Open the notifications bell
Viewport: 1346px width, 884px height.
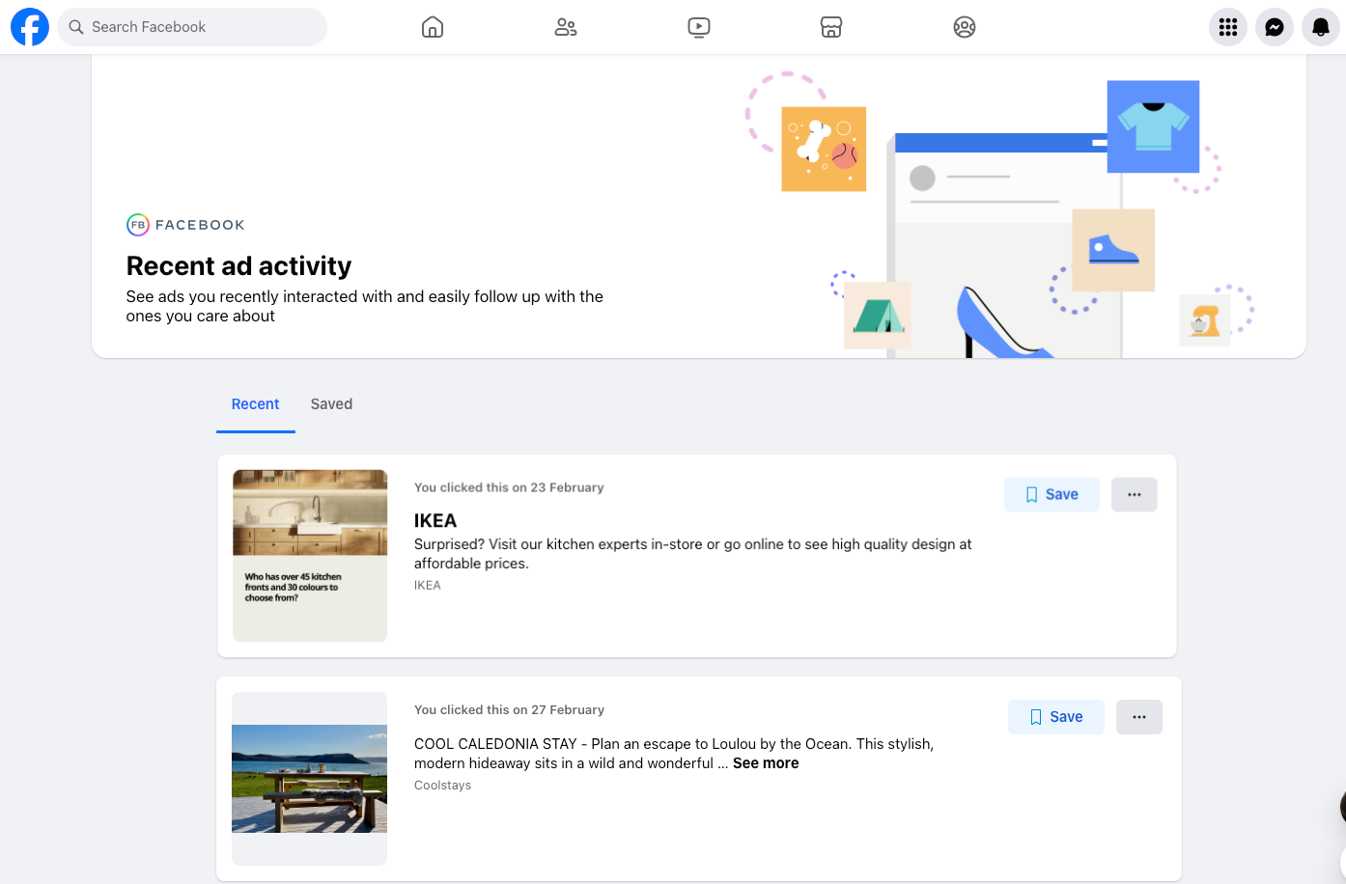click(1321, 27)
